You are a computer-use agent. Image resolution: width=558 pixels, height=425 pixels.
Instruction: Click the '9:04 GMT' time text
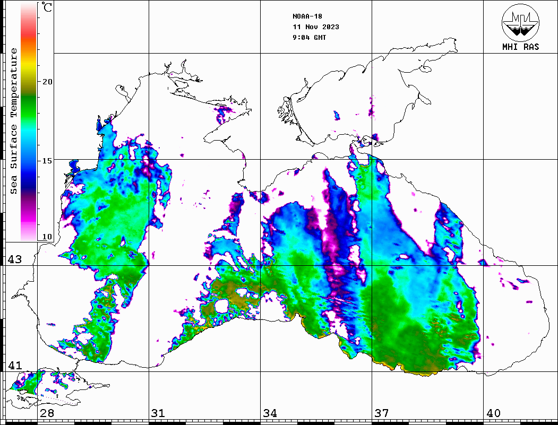point(309,38)
